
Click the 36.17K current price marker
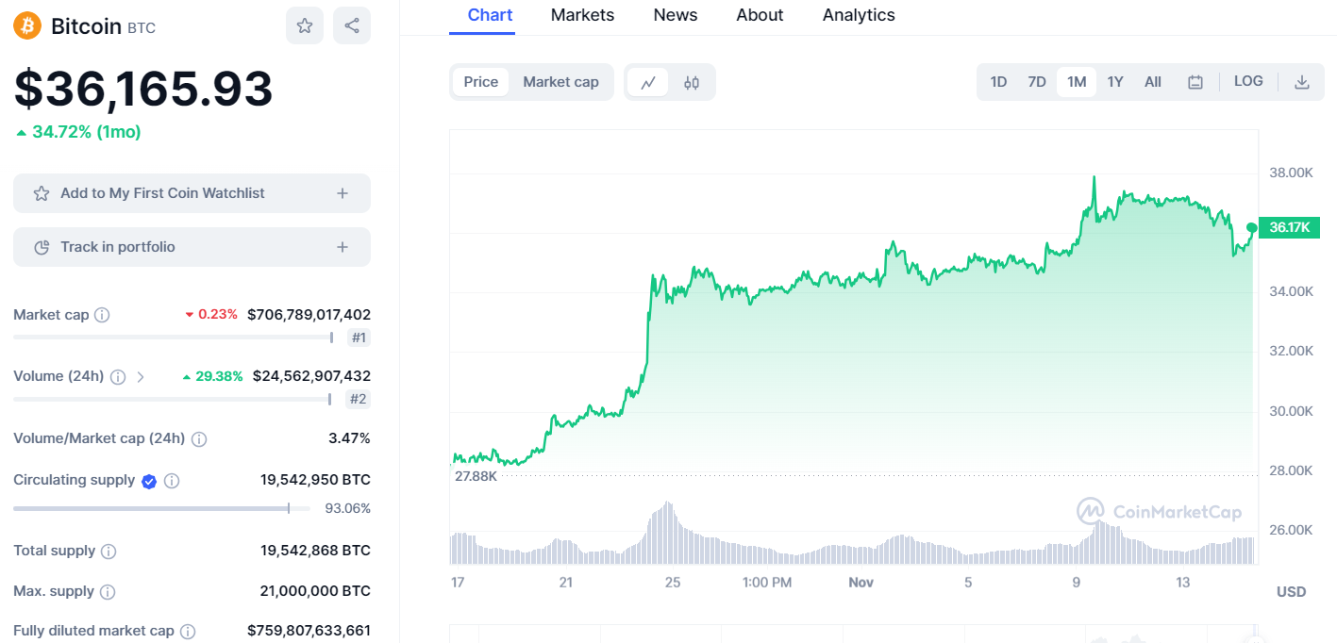point(1288,227)
